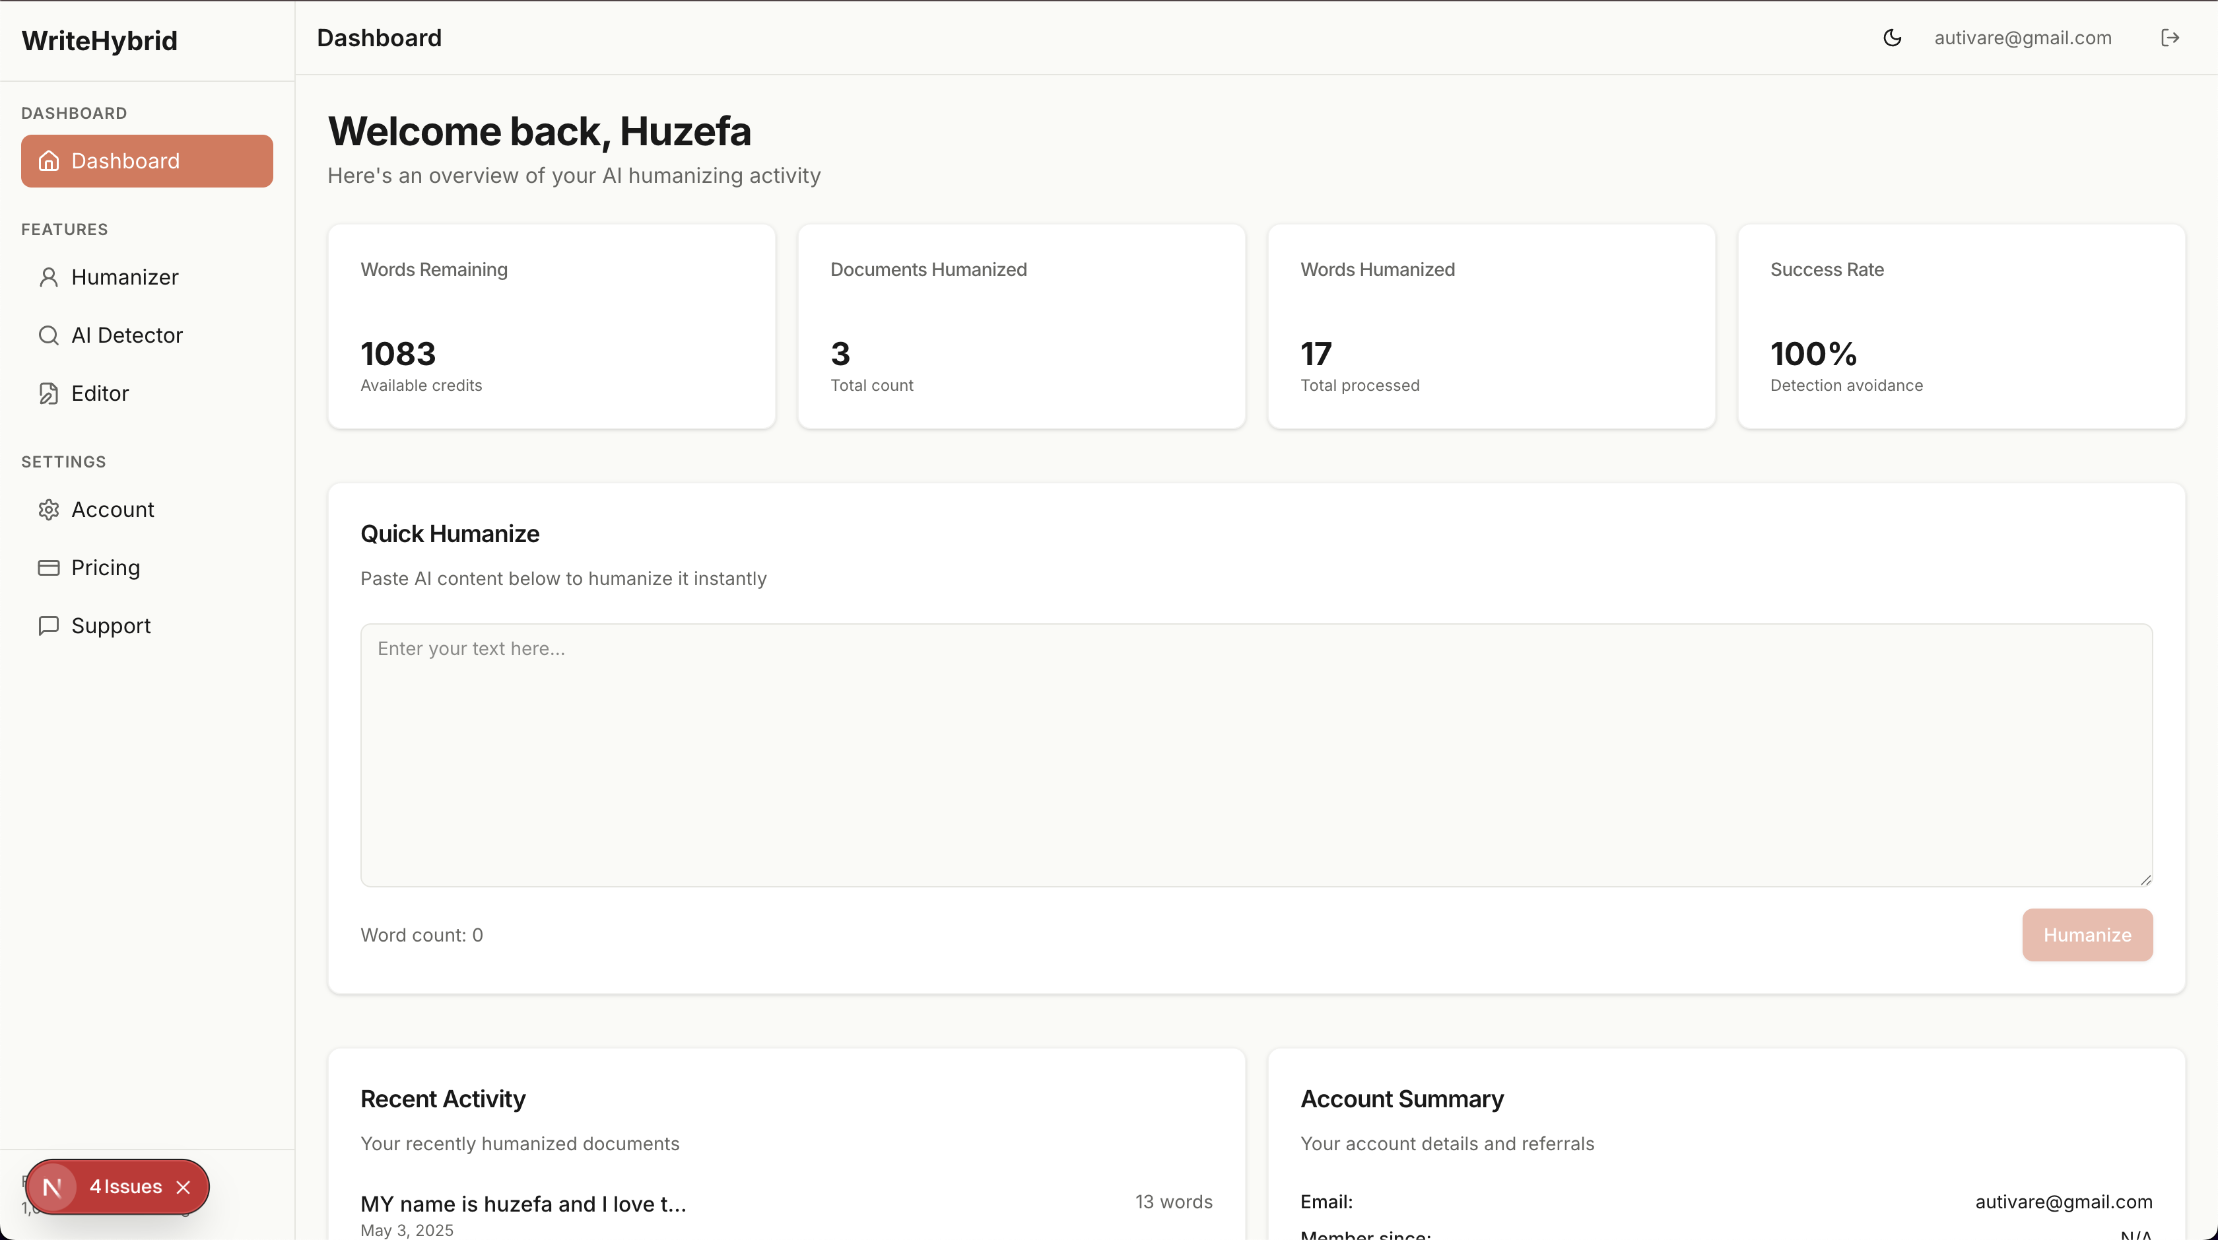This screenshot has height=1240, width=2218.
Task: Click the Support chat bubble icon
Action: point(49,625)
